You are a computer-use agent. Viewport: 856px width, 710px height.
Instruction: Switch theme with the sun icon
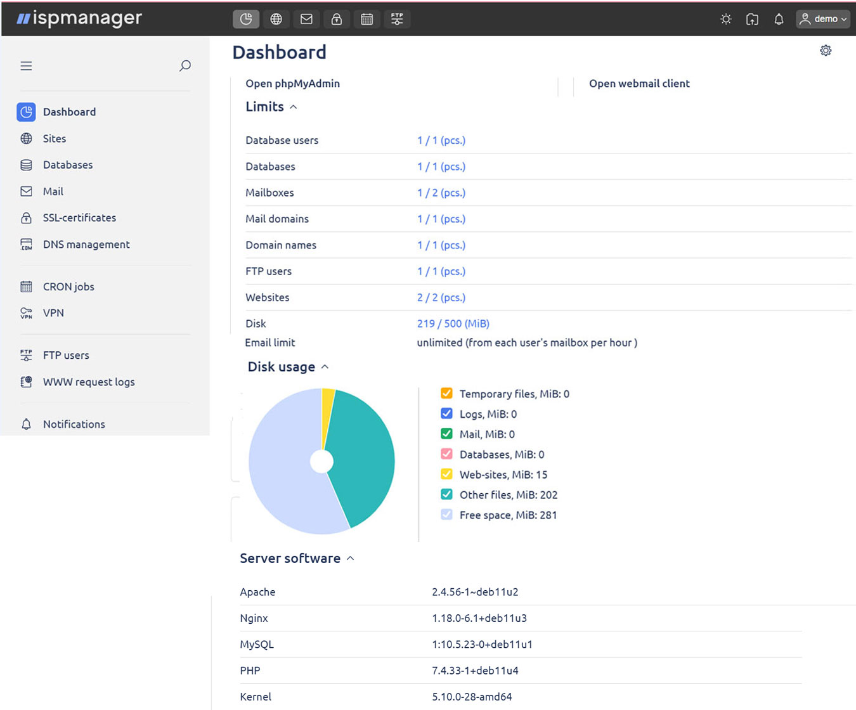point(726,19)
